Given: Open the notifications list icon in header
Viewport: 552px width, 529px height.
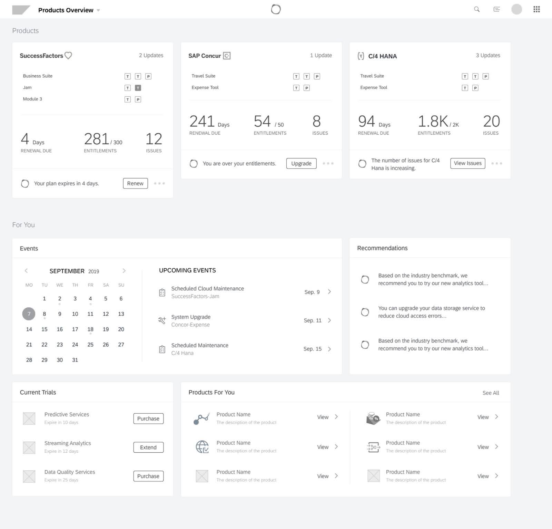Looking at the screenshot, I should (497, 9).
